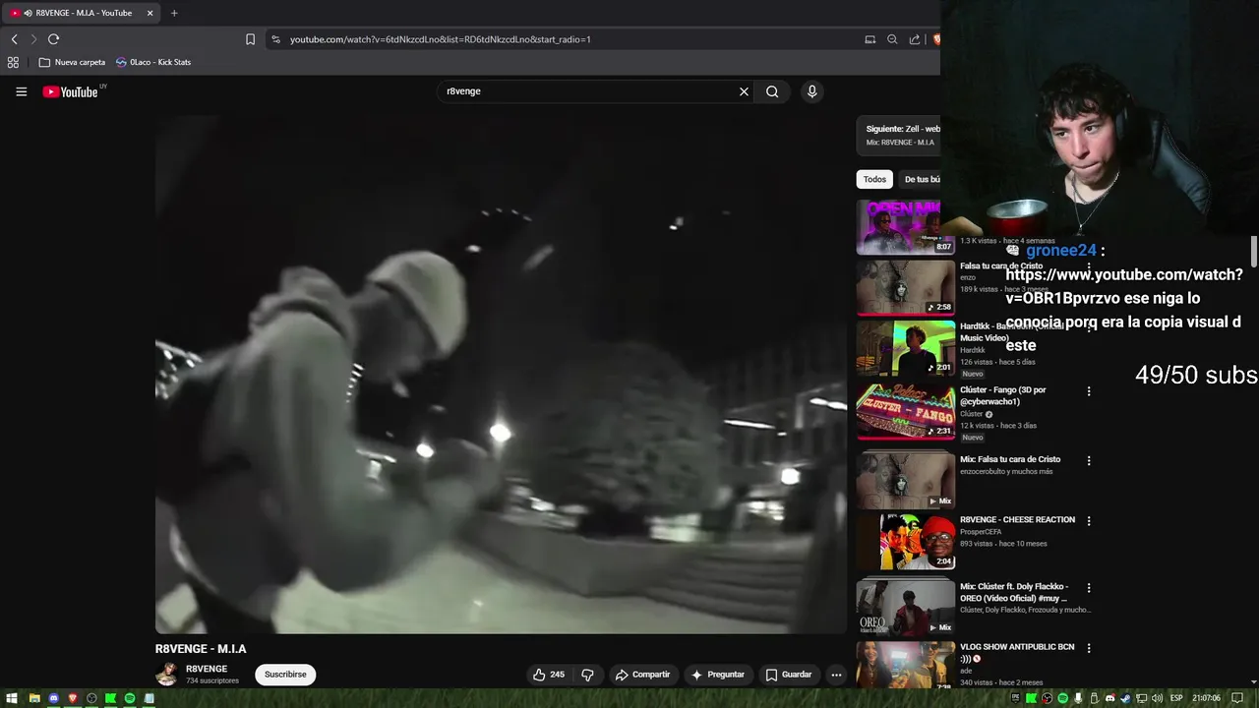Subscribe with the Suscribirse button
This screenshot has height=708, width=1259.
tap(285, 675)
